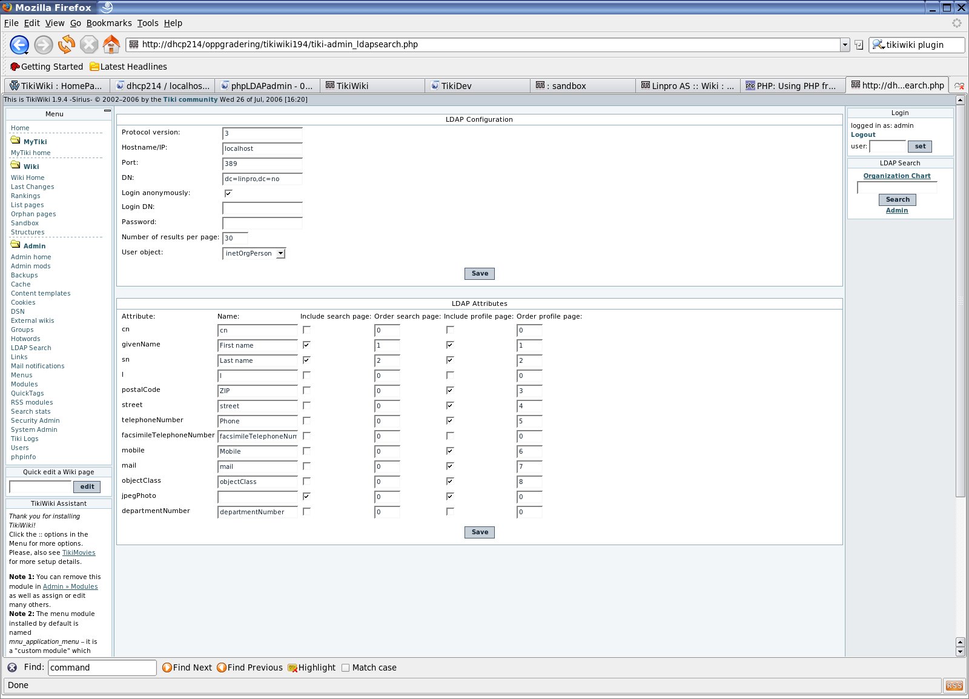Open the Security Admin menu link
The image size is (969, 699).
[35, 420]
